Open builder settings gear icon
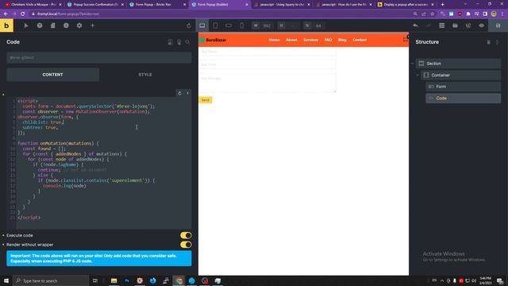The height and width of the screenshot is (286, 508). [x=79, y=25]
